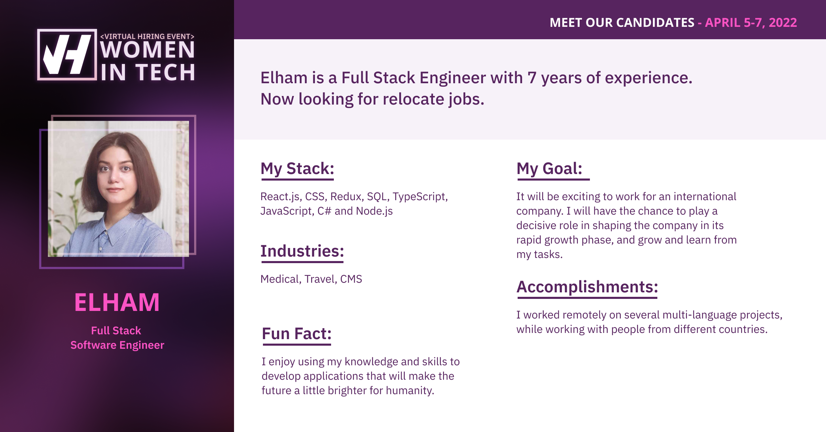The image size is (826, 432).
Task: Click the Medical, Travel, CMS text
Action: point(311,279)
